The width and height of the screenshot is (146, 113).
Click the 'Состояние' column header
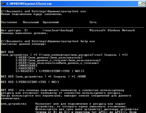9,22
